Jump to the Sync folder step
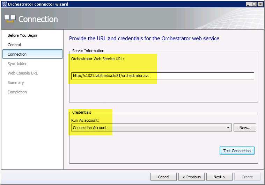The height and width of the screenshot is (185, 265). point(17,64)
